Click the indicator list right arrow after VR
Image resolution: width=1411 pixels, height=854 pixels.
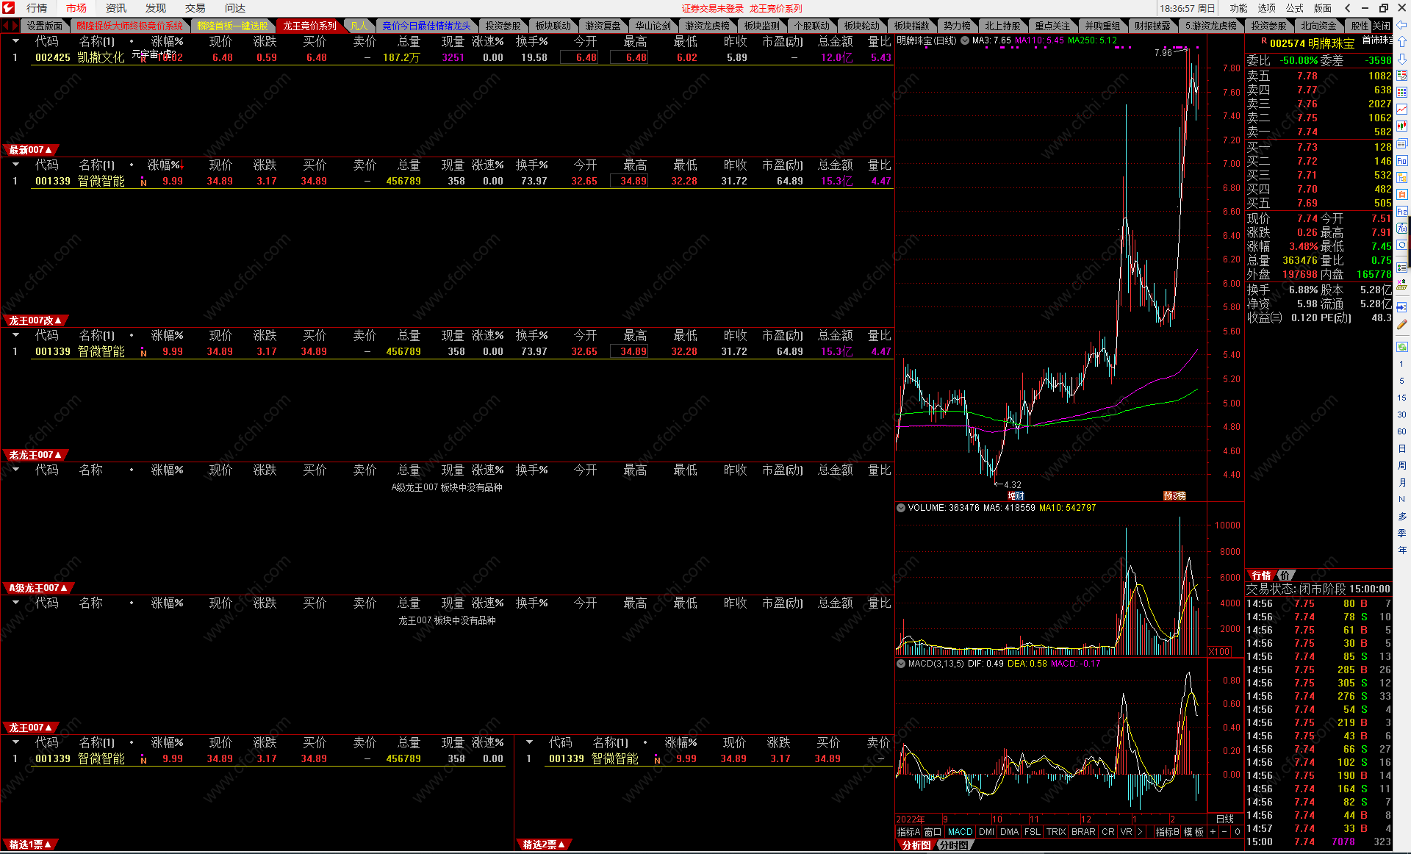[1140, 832]
